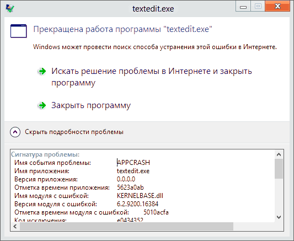
Task: Click the label 'Отметка времени модуля с ошибкой:'
Action: 72,212
